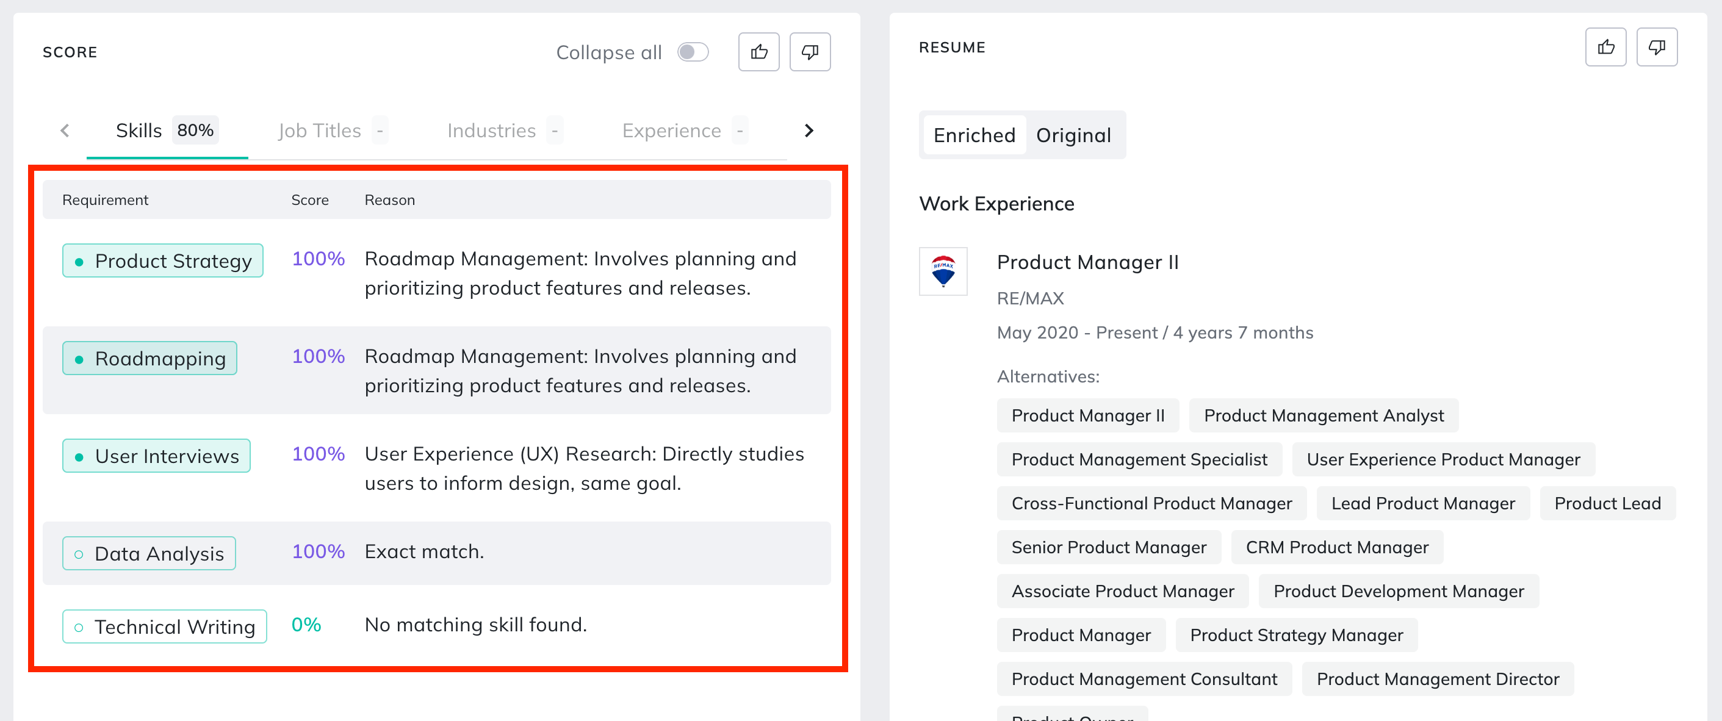Click 'No matching skill found.' reason
This screenshot has height=721, width=1722.
pyautogui.click(x=476, y=624)
